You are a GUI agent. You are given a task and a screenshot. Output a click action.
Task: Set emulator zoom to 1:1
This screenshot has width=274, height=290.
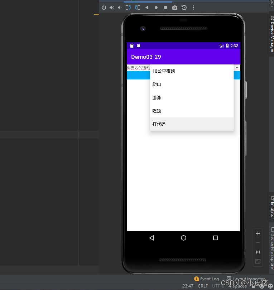point(258,252)
